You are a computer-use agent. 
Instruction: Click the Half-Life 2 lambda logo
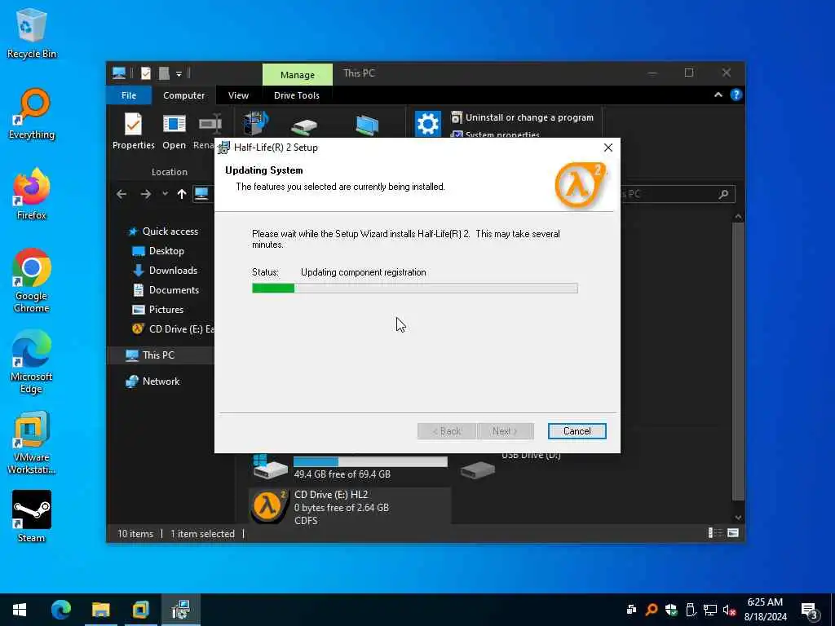(x=580, y=185)
